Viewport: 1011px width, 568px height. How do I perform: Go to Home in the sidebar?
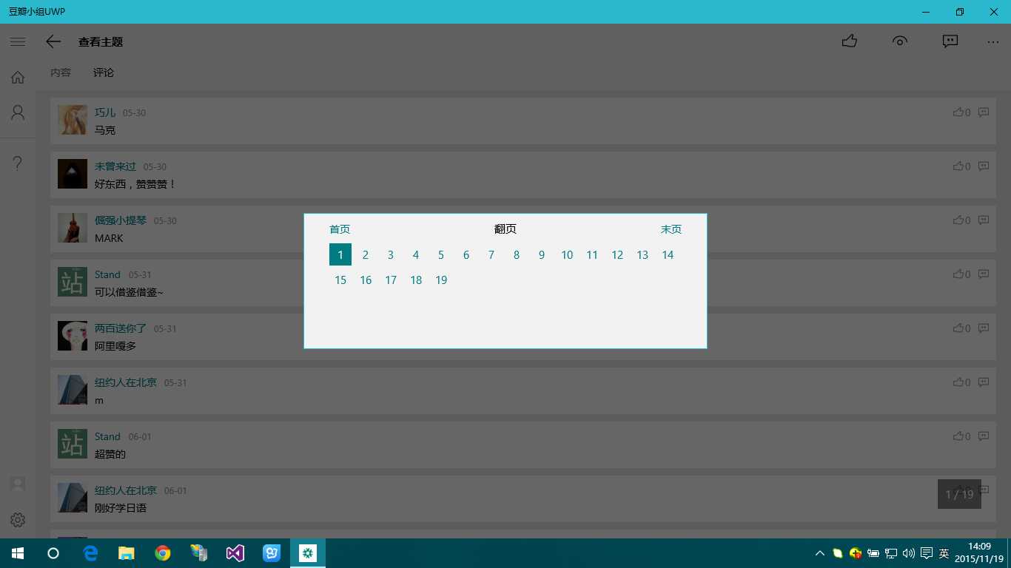[x=18, y=77]
